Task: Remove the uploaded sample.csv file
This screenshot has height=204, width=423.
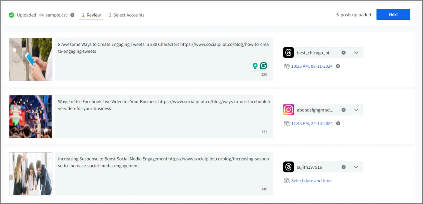Action: click(x=72, y=15)
